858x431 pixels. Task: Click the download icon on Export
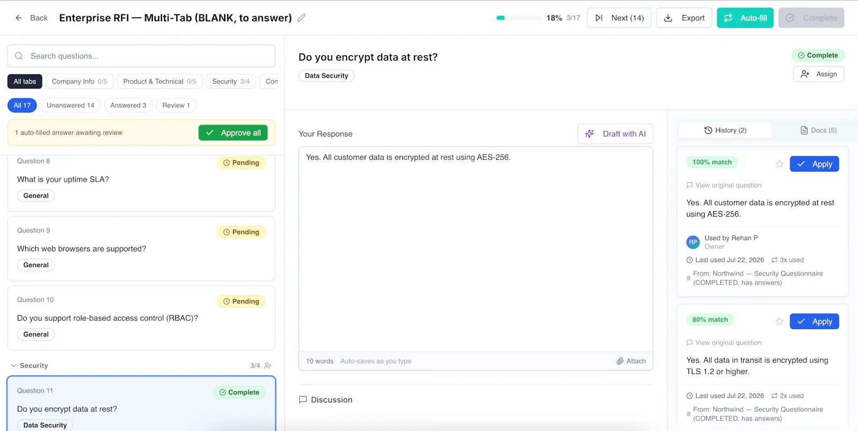[x=668, y=18]
